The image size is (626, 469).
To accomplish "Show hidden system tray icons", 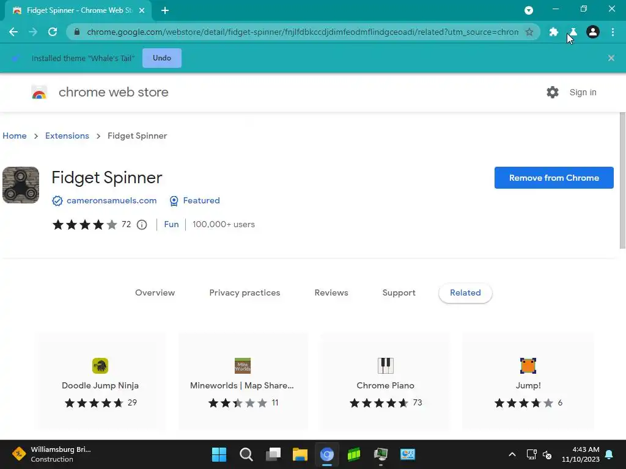I will point(512,454).
